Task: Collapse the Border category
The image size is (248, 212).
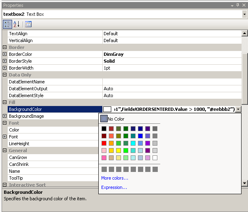Action: point(5,47)
